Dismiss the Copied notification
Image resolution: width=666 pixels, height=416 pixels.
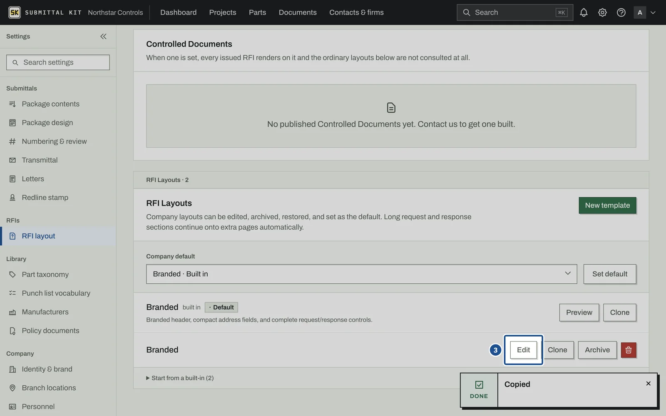point(648,384)
